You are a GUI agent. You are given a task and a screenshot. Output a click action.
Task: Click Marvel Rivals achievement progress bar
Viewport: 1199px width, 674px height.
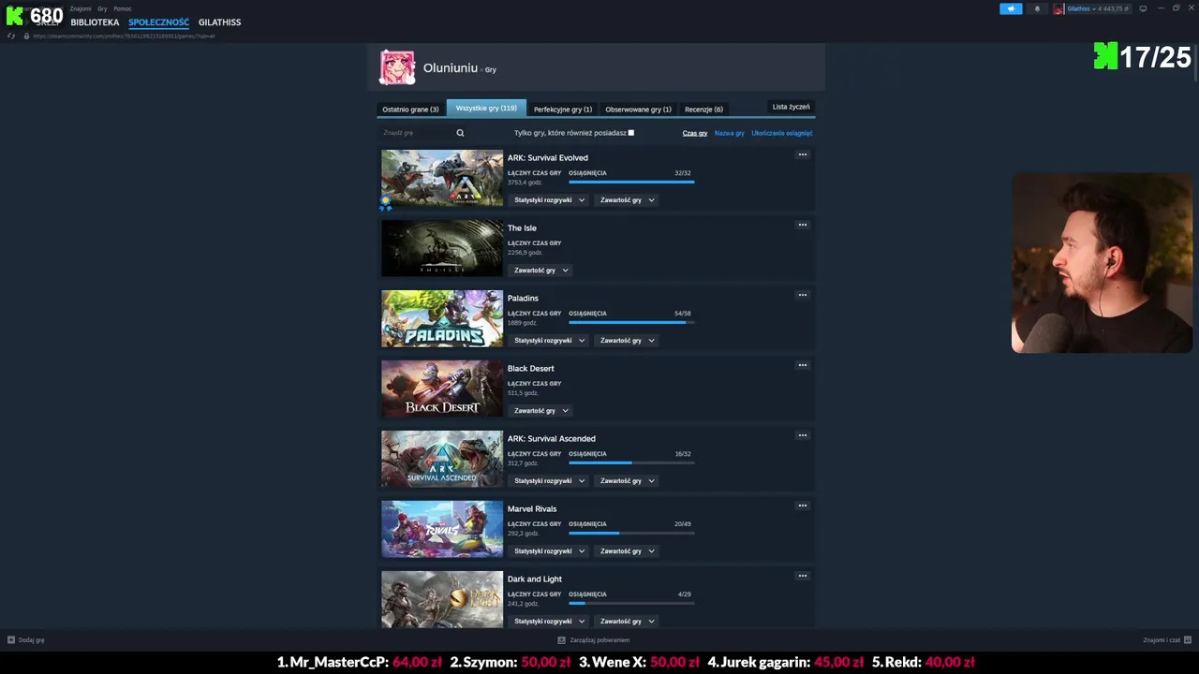coord(631,533)
